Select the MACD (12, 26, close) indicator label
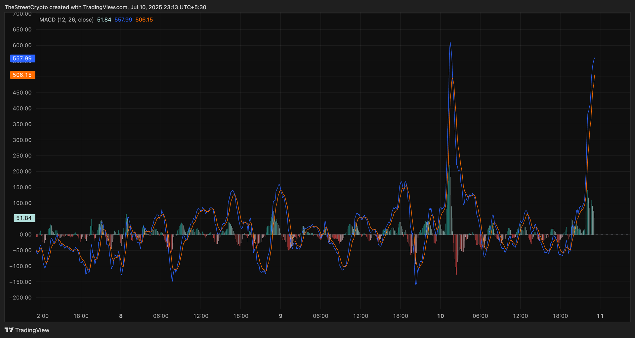This screenshot has height=338, width=635. tap(66, 20)
